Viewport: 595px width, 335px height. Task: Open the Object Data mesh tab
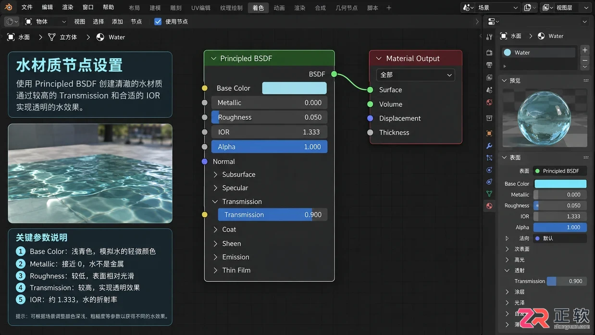click(x=489, y=194)
